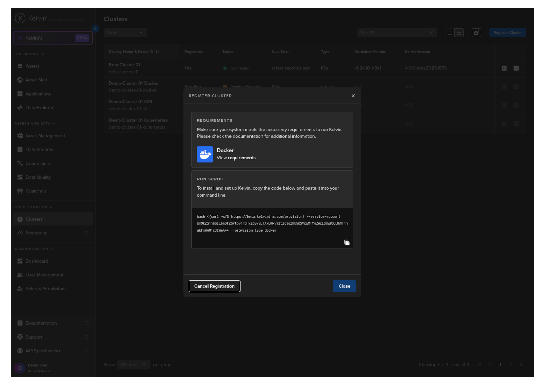Screen dimensions: 545x385
Task: Collapse the sidebar with the arrow icon
Action: click(95, 29)
